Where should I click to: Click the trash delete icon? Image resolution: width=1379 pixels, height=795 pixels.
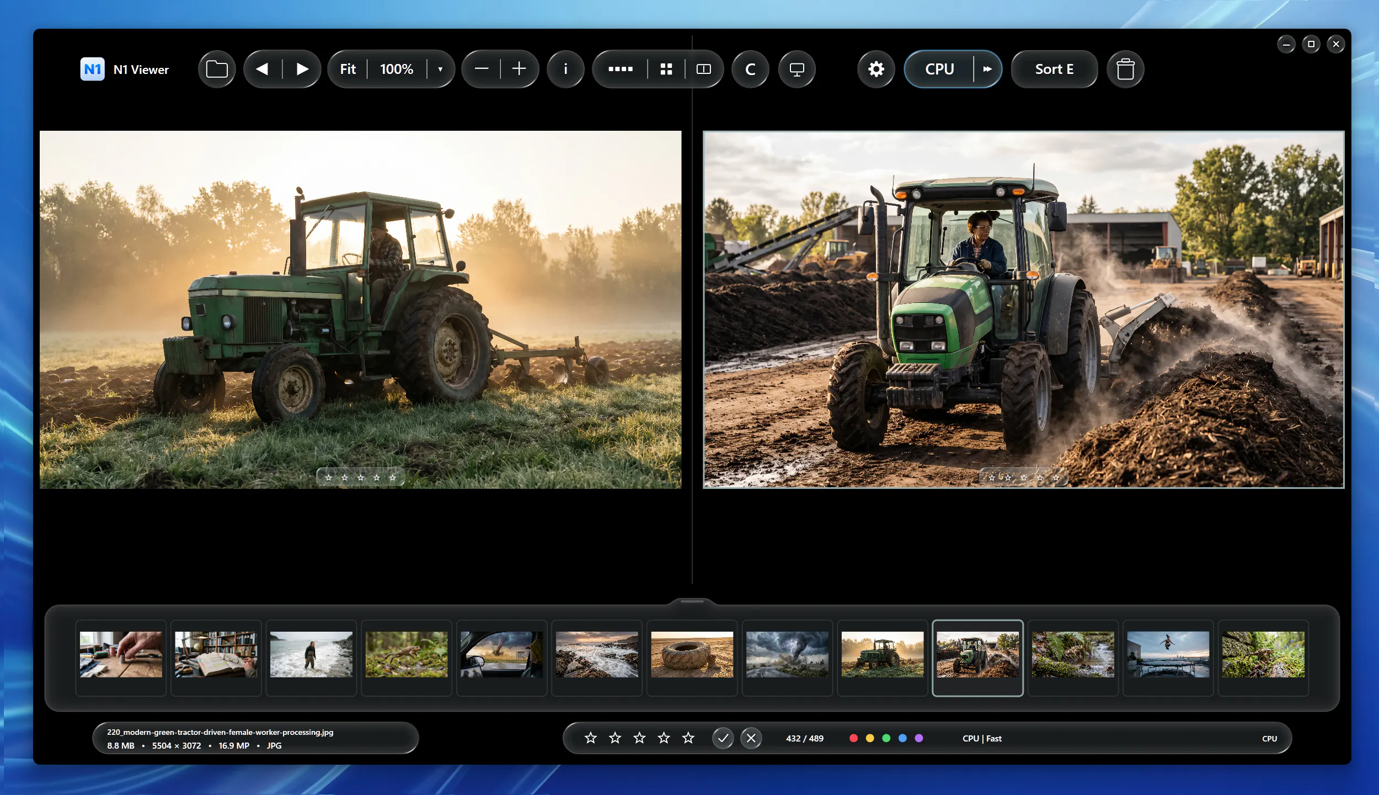coord(1125,69)
